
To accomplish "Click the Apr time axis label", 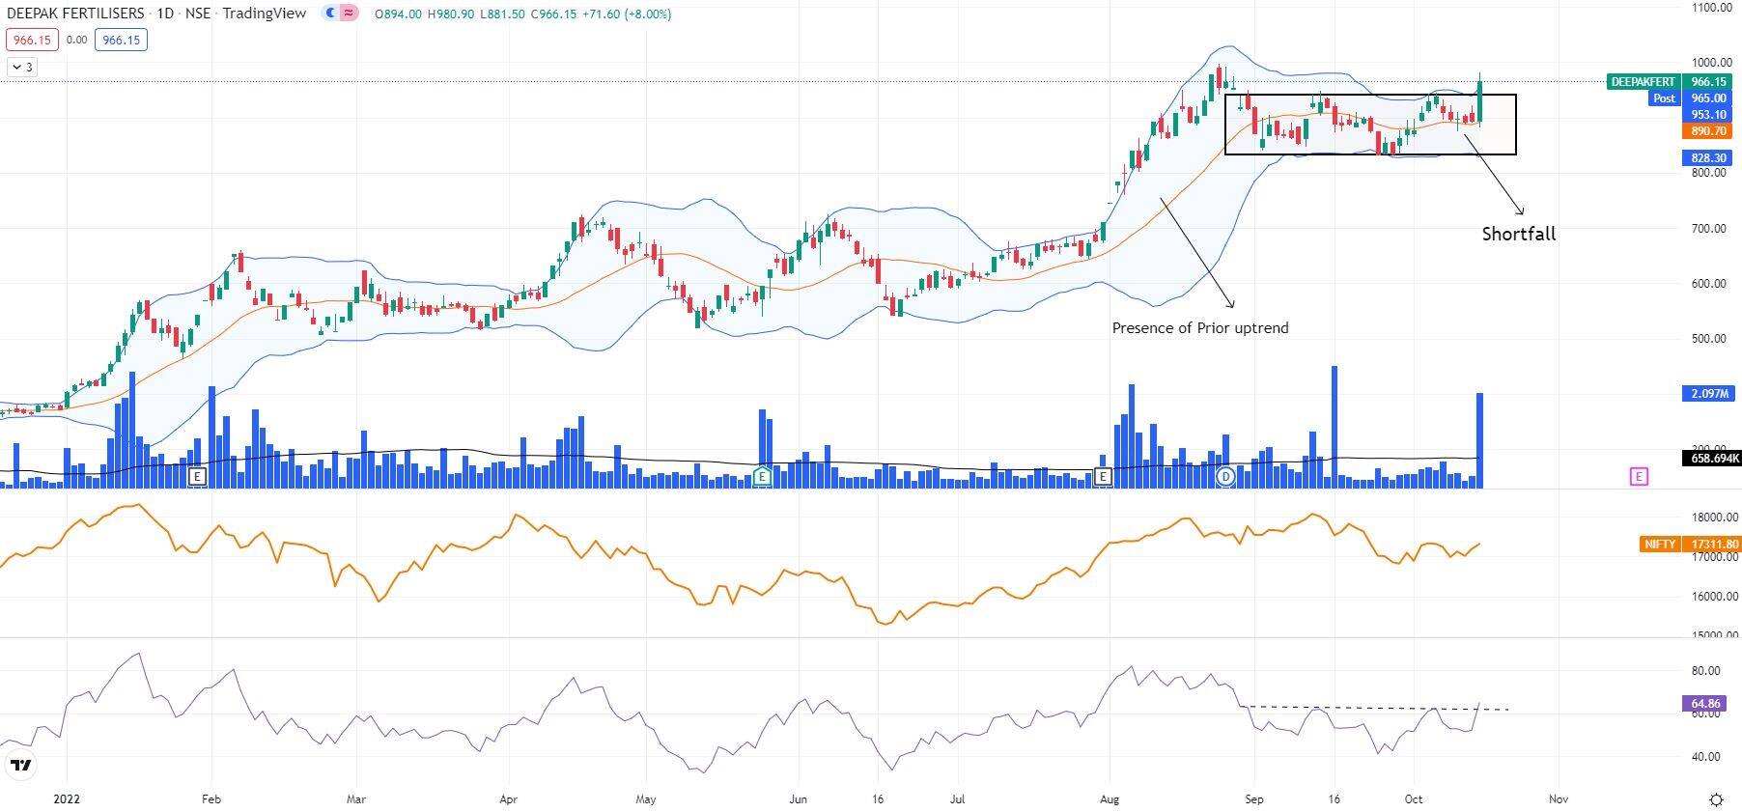I will (509, 799).
